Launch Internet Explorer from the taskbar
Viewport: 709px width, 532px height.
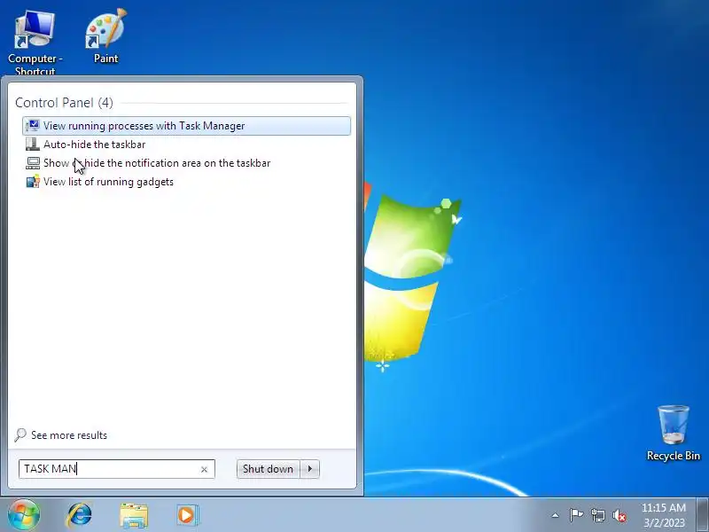(80, 515)
